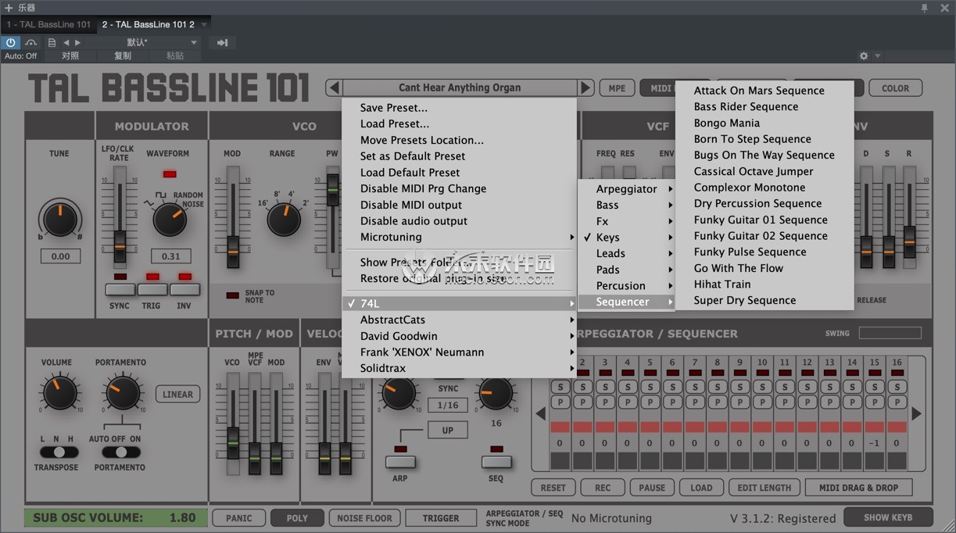Open the preset file document icon

coord(52,42)
